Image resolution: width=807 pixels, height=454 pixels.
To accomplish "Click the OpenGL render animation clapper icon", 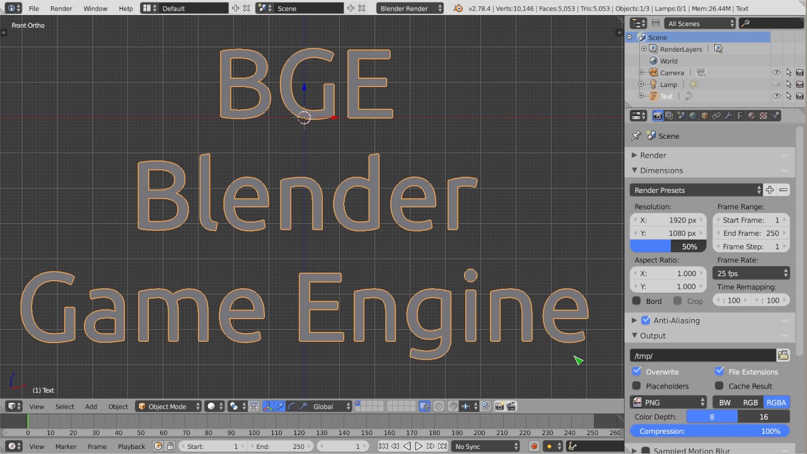I will pyautogui.click(x=511, y=407).
